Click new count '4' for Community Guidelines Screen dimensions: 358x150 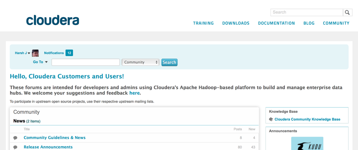tap(254, 138)
